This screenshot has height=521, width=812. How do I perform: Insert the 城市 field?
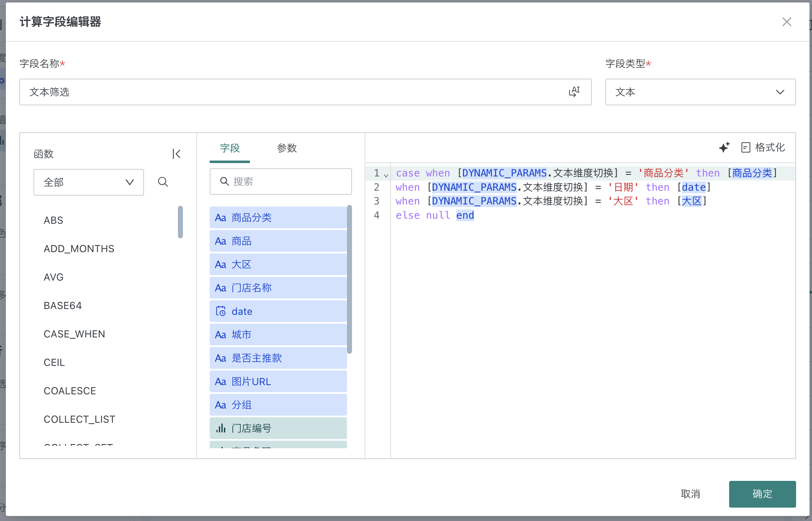[x=278, y=335]
